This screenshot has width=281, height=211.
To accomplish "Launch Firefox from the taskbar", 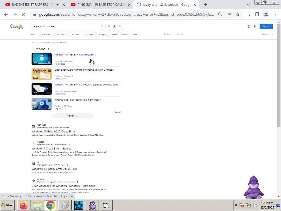I will coord(24,205).
